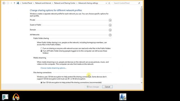
Task: Expand the Guest or Public profile
Action: tap(110, 25)
